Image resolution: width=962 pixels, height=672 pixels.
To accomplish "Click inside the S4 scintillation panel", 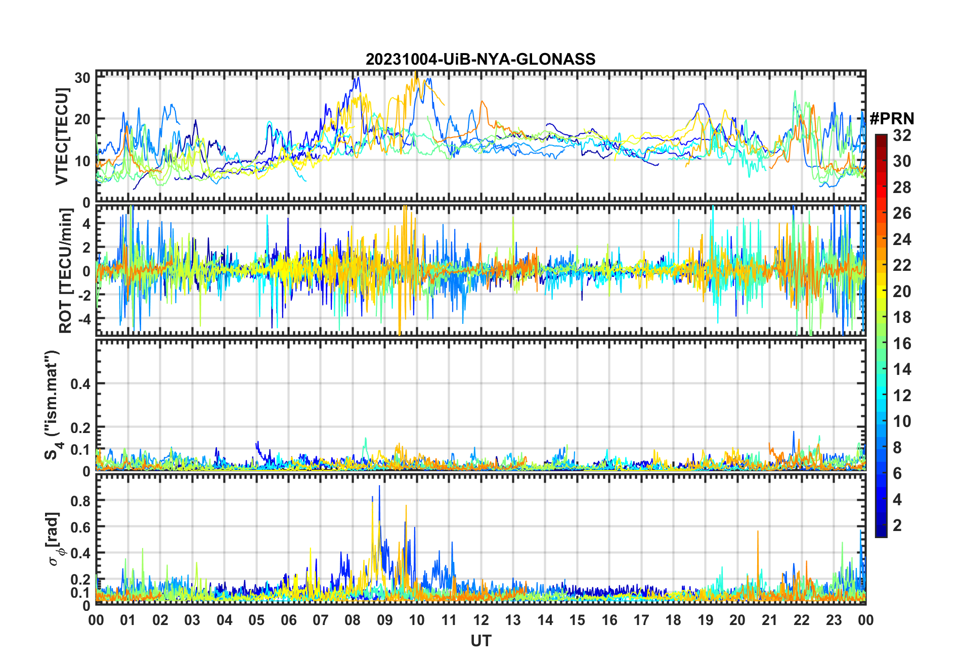I will click(x=480, y=405).
